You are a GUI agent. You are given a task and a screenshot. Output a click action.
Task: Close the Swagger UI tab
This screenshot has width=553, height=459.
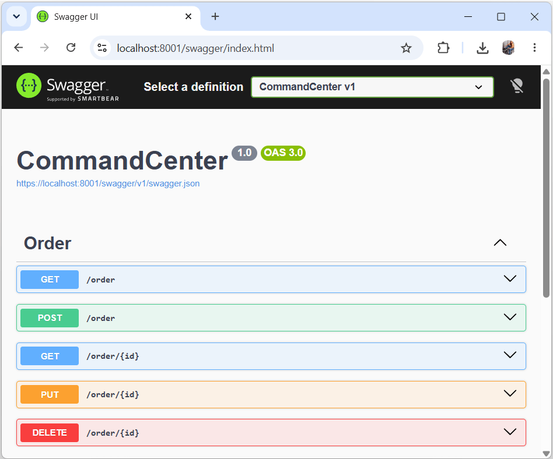click(x=188, y=16)
